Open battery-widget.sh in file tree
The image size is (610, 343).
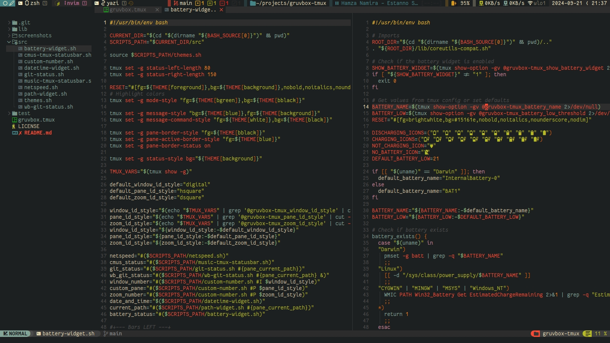click(x=50, y=48)
